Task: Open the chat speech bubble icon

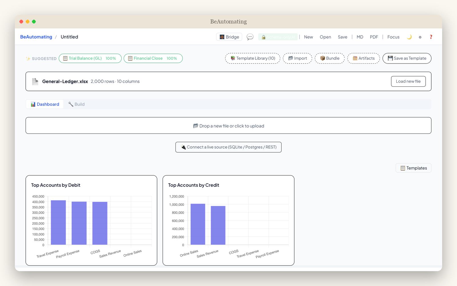Action: coord(250,37)
